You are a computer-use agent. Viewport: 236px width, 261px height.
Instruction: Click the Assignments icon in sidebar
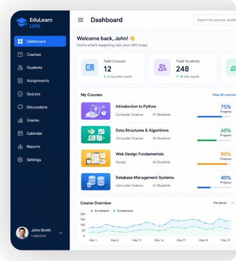(20, 81)
